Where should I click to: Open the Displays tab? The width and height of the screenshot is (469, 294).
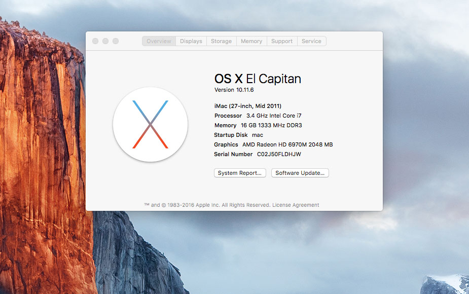pos(191,41)
